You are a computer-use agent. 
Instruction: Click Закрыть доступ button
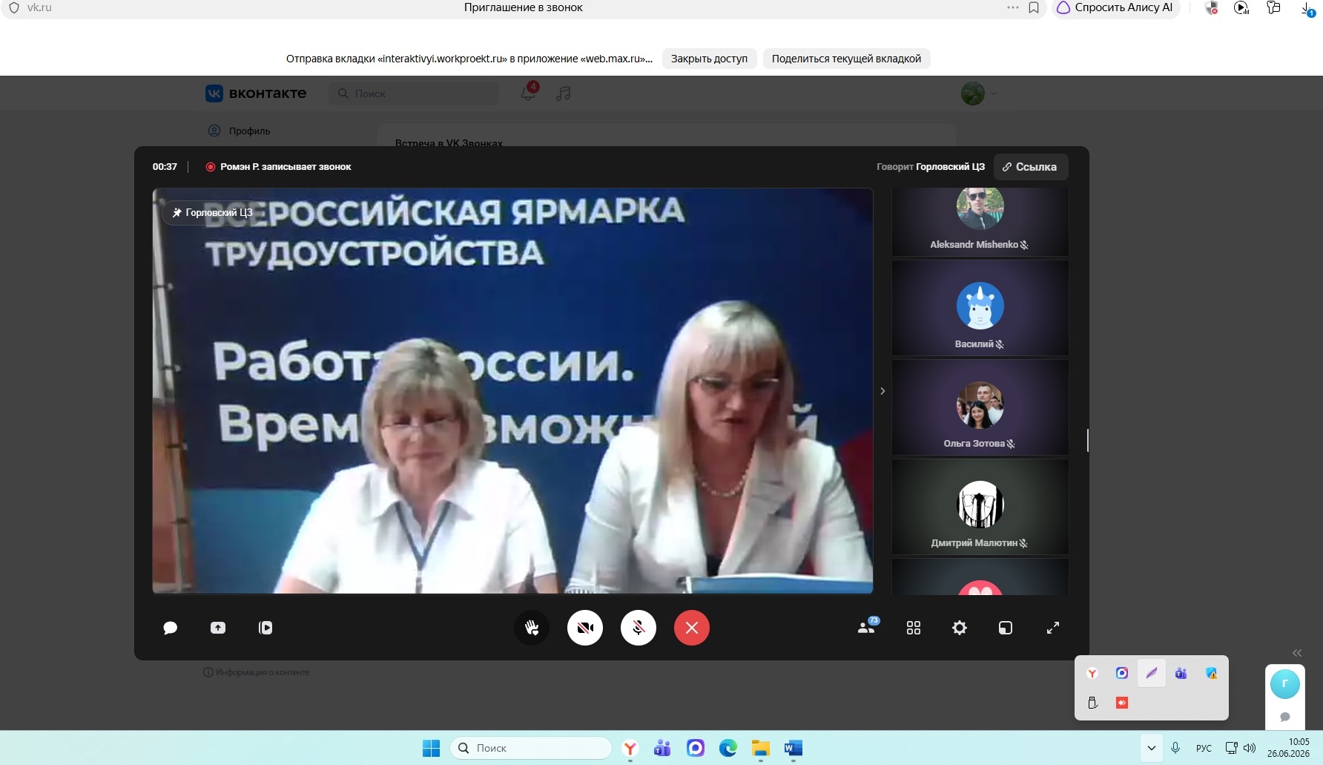[x=709, y=59]
